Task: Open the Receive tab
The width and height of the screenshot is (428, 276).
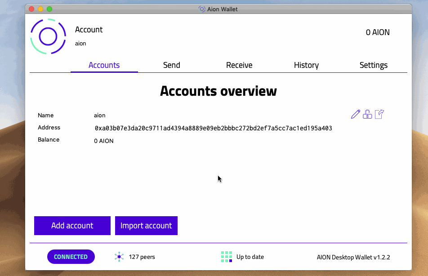Action: pos(239,65)
